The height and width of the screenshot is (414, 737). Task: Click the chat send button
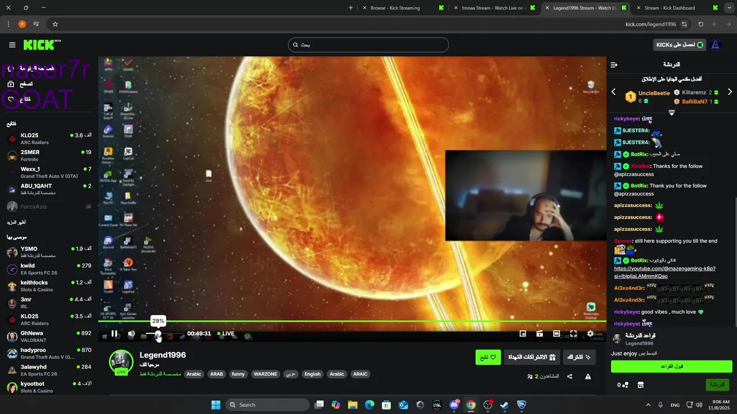click(717, 384)
